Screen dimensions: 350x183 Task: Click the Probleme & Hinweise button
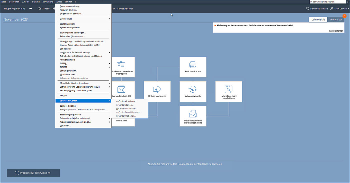click(x=33, y=173)
